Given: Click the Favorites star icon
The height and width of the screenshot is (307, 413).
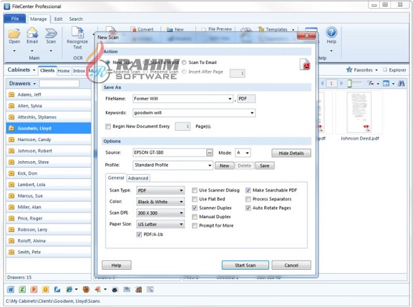Looking at the screenshot, I should click(x=349, y=70).
